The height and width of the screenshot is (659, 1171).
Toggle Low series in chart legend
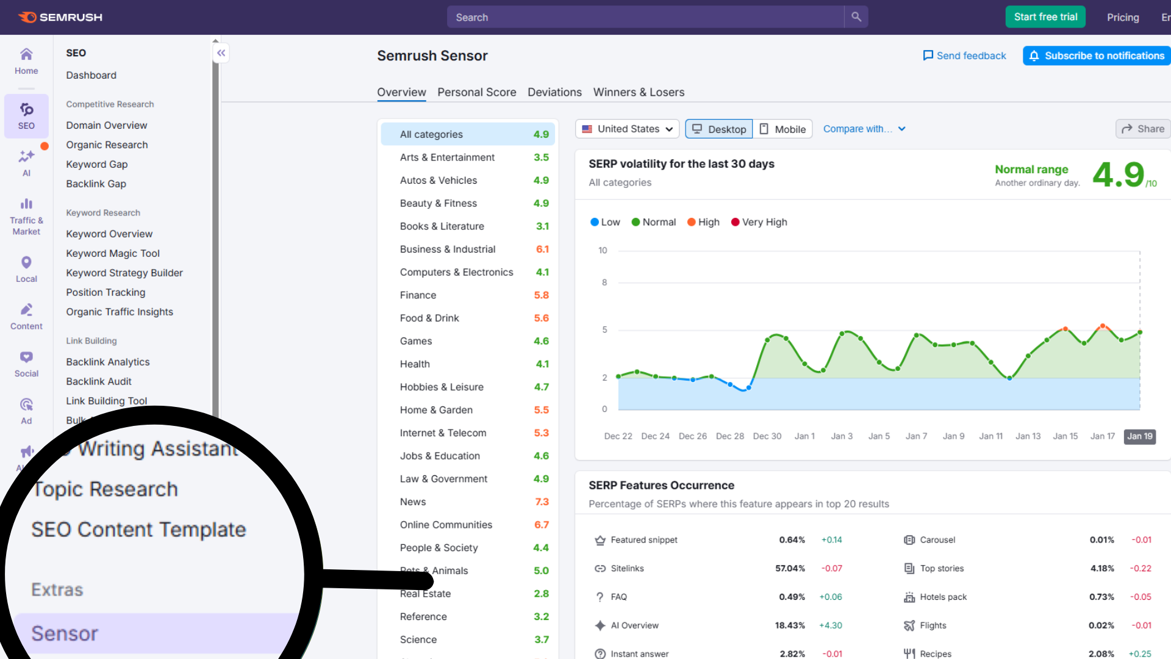[x=605, y=222]
